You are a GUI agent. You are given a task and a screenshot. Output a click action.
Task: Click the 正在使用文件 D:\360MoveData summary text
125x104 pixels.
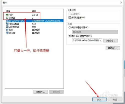pos(47,21)
